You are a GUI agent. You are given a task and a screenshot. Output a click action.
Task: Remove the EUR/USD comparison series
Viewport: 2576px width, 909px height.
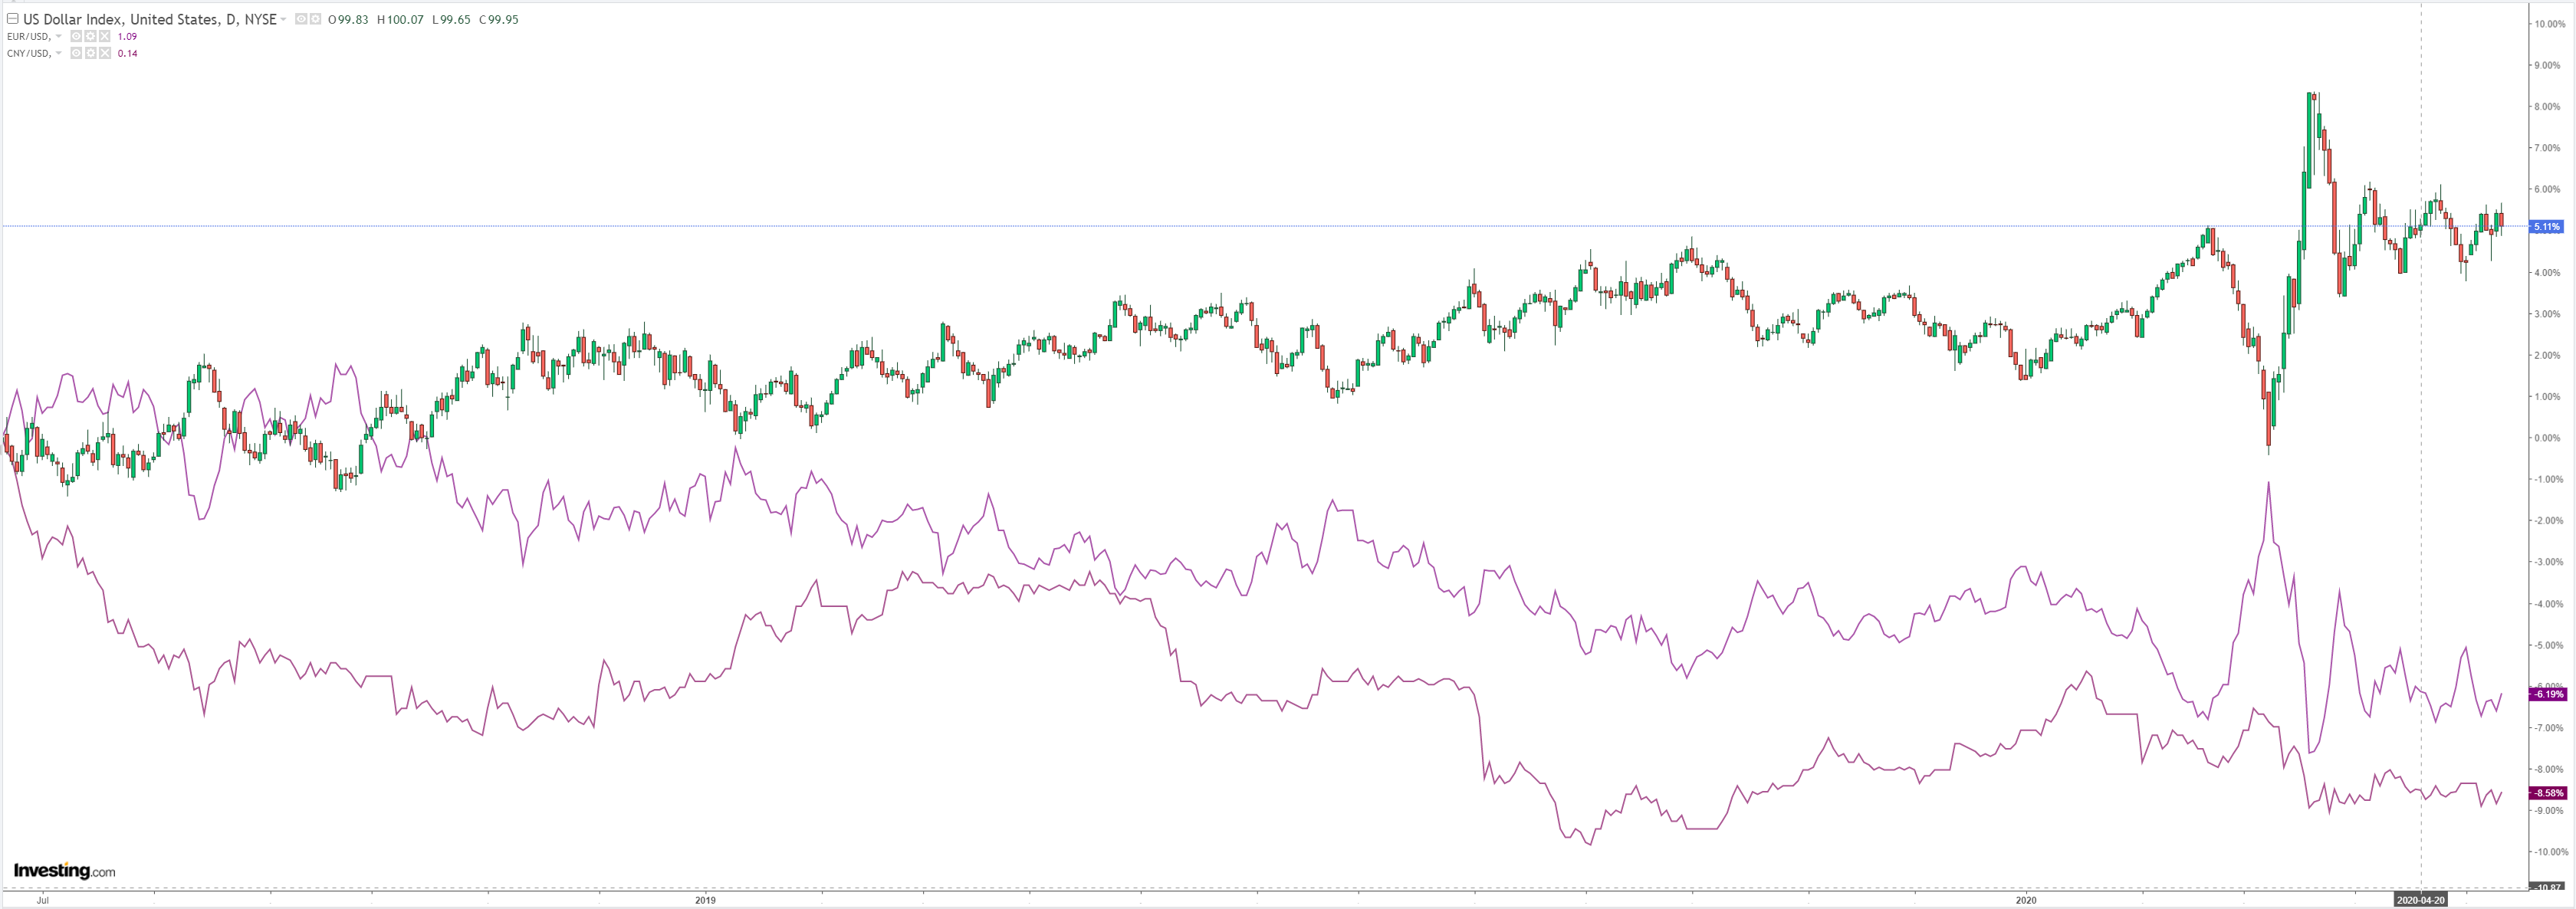(103, 37)
